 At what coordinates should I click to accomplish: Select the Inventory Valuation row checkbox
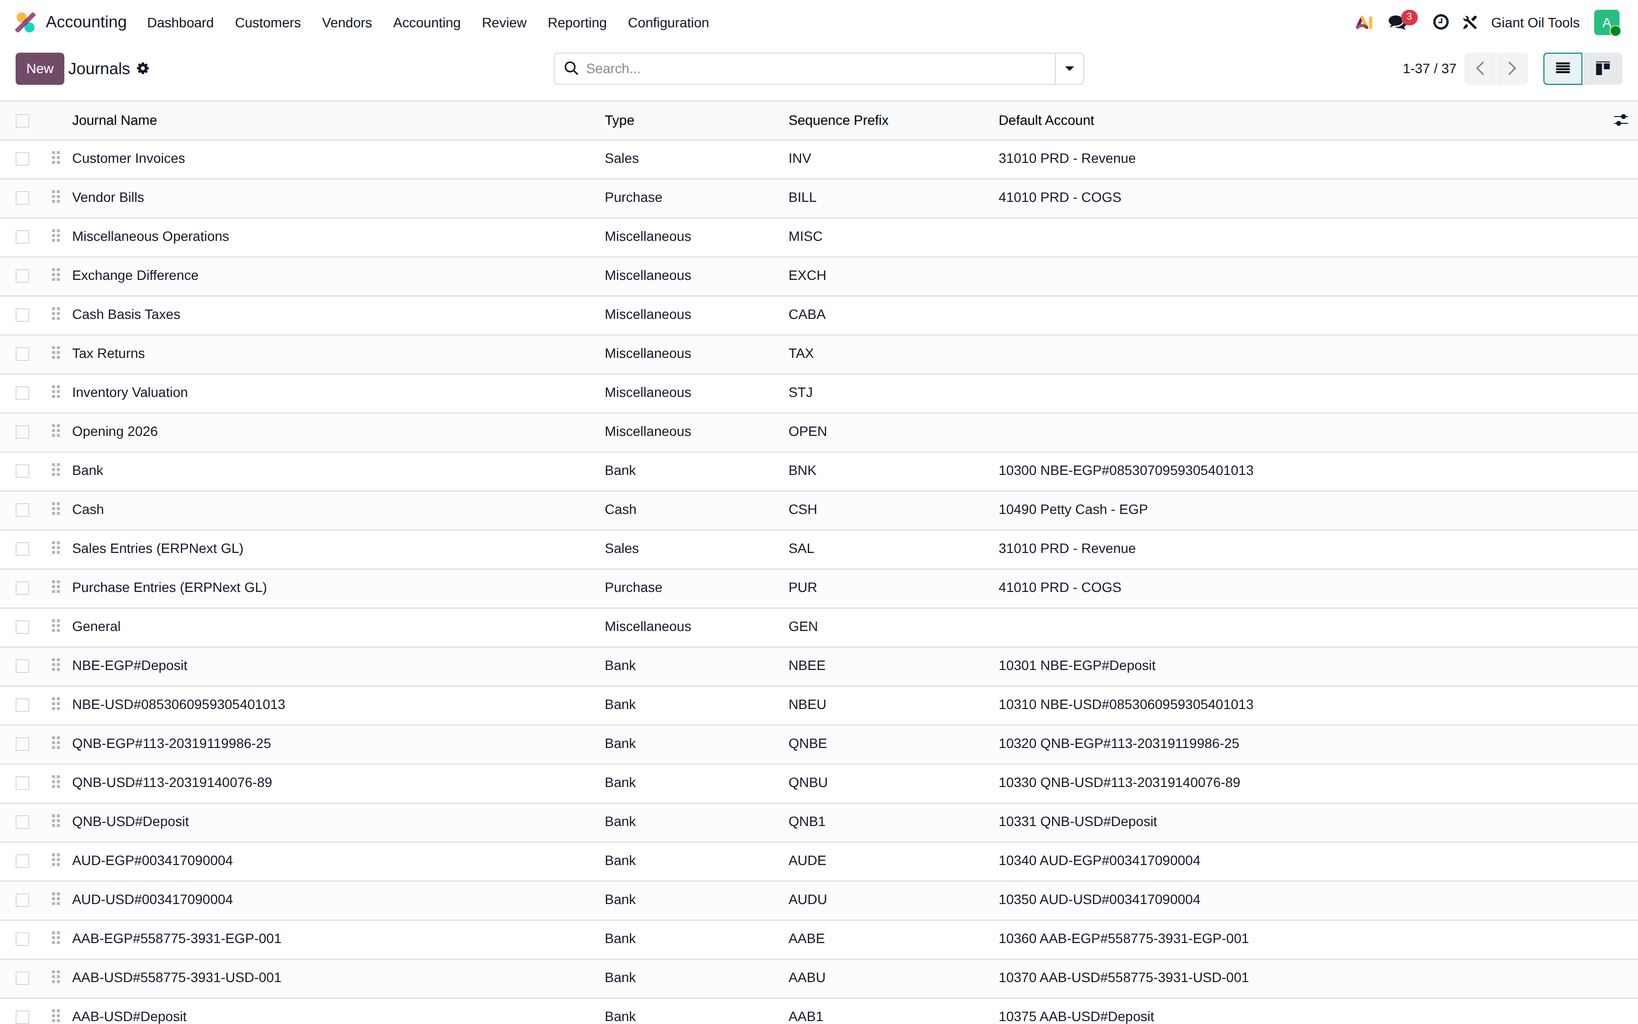coord(22,393)
